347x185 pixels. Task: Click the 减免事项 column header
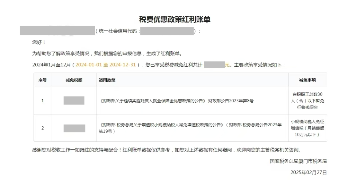tap(307, 80)
